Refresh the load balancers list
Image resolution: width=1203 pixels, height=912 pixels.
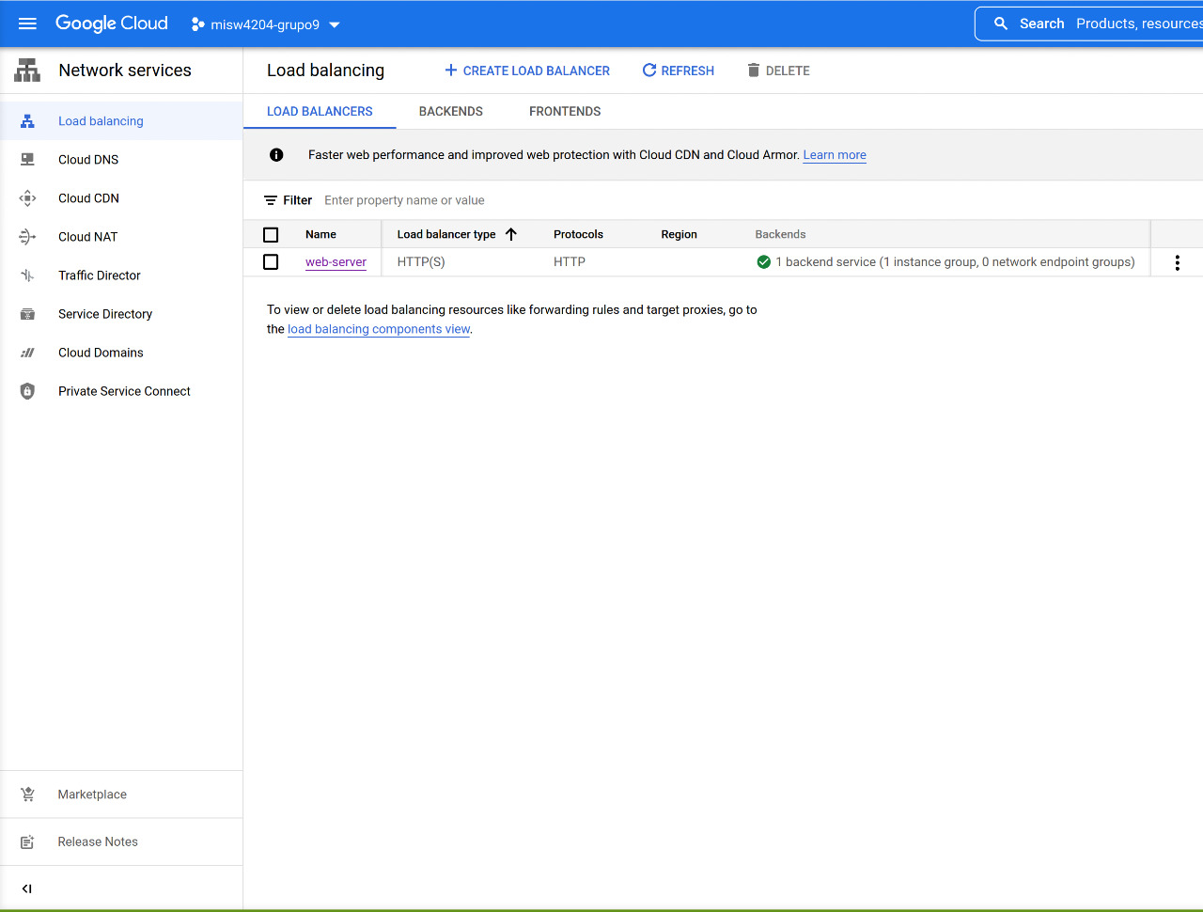coord(678,71)
